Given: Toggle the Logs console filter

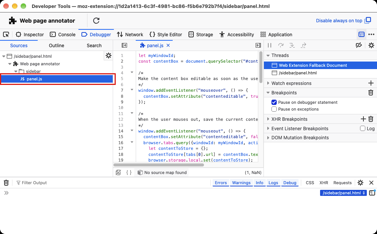Looking at the screenshot, I should (x=273, y=183).
